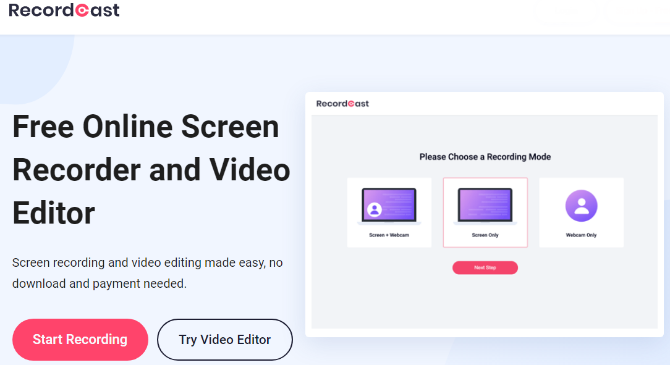Click the 'Webcam Only' label text
The image size is (670, 365).
[x=581, y=235]
